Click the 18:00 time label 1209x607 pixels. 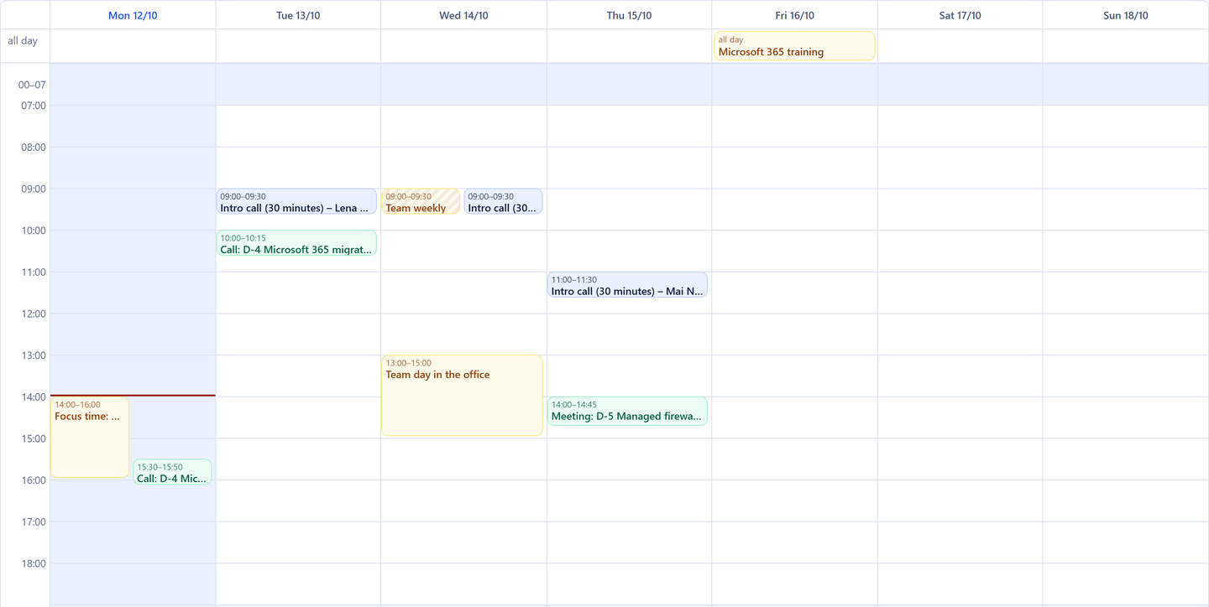coord(34,563)
